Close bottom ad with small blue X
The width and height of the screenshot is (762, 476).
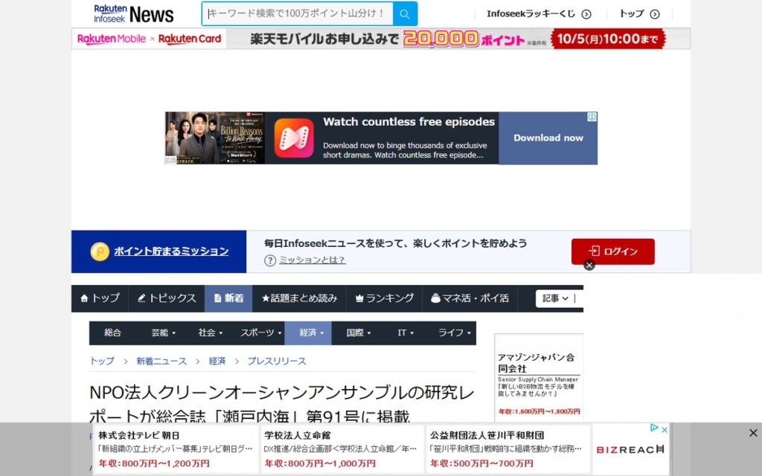click(665, 429)
